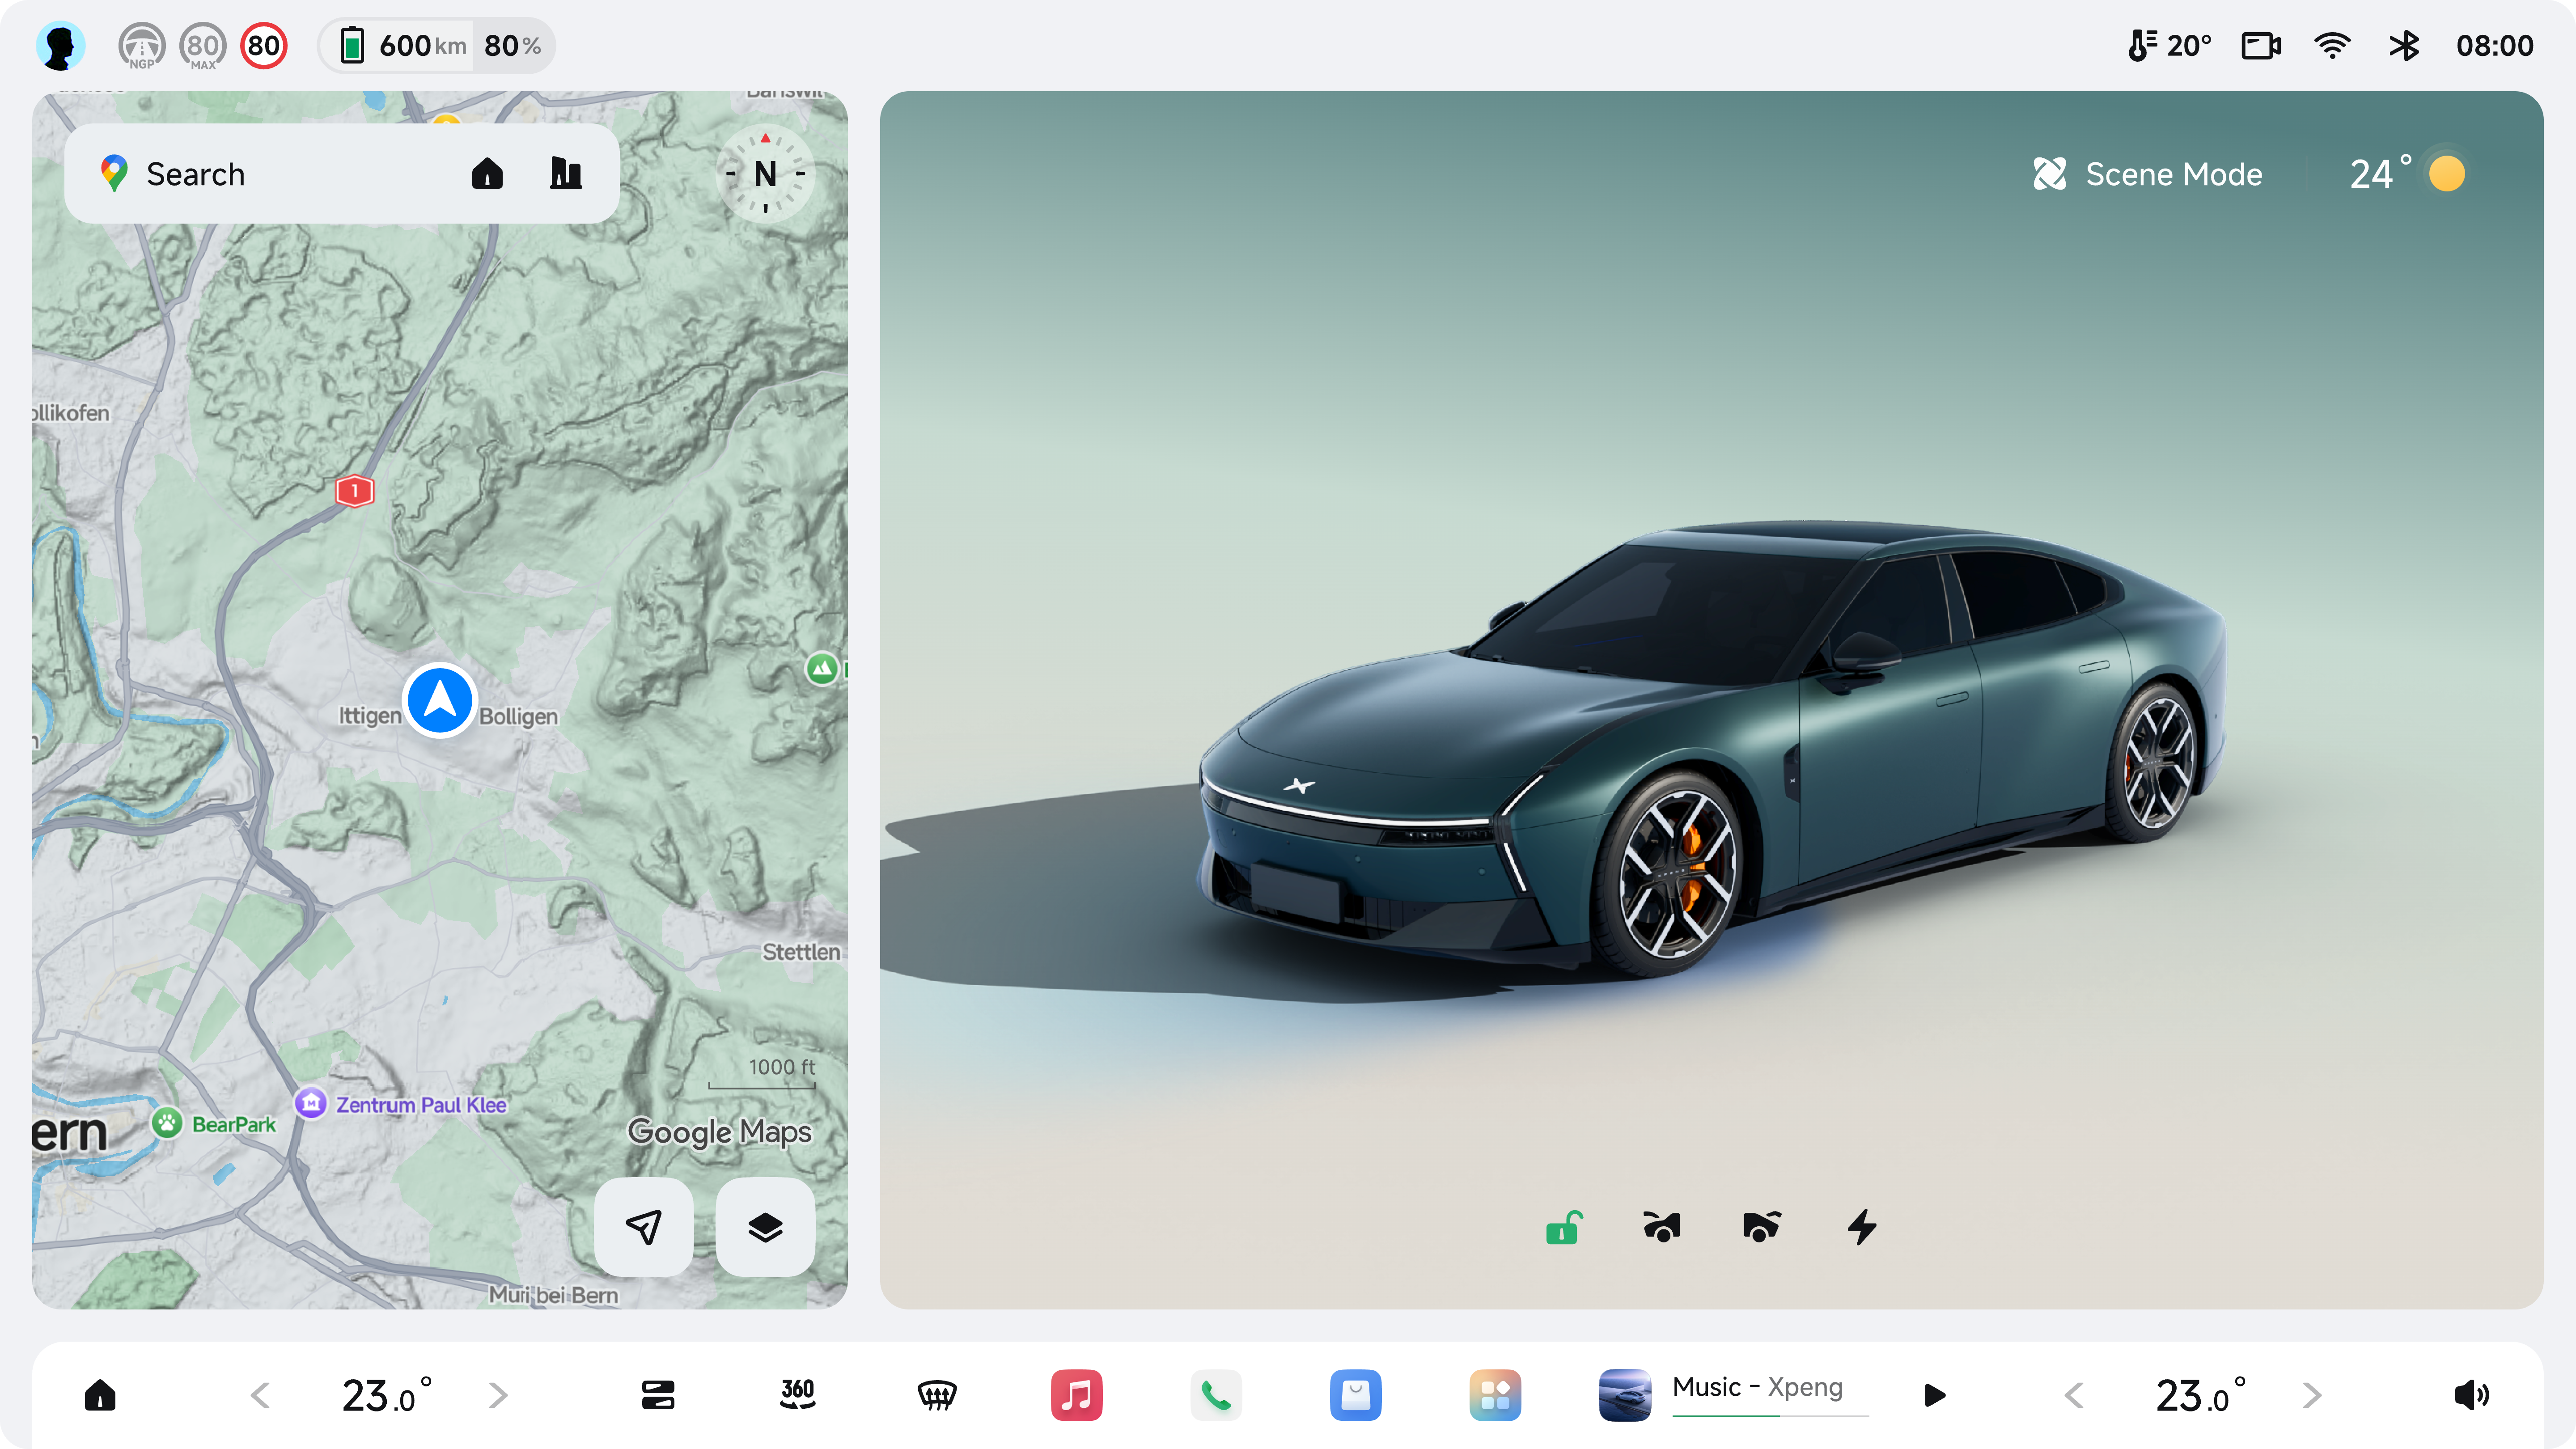Open Scene Mode
Viewport: 2576px width, 1449px height.
[2147, 174]
